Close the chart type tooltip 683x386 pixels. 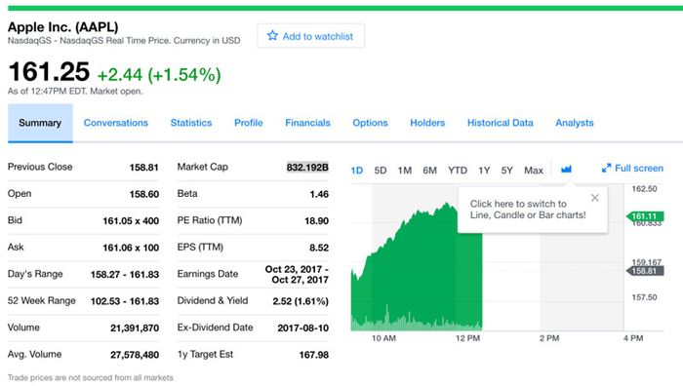pyautogui.click(x=594, y=198)
